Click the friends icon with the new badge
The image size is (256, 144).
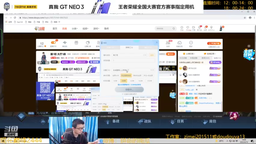(168, 43)
